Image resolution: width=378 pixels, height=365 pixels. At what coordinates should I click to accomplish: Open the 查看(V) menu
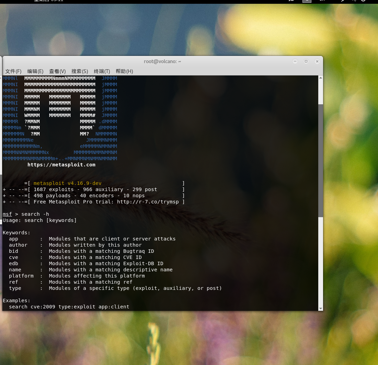57,71
